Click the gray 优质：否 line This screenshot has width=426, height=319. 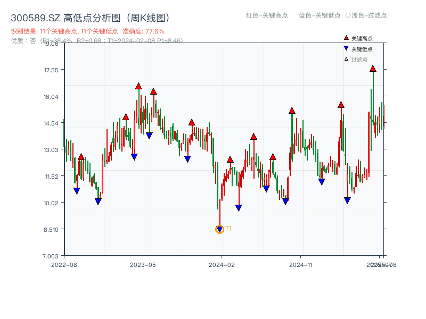[97, 41]
